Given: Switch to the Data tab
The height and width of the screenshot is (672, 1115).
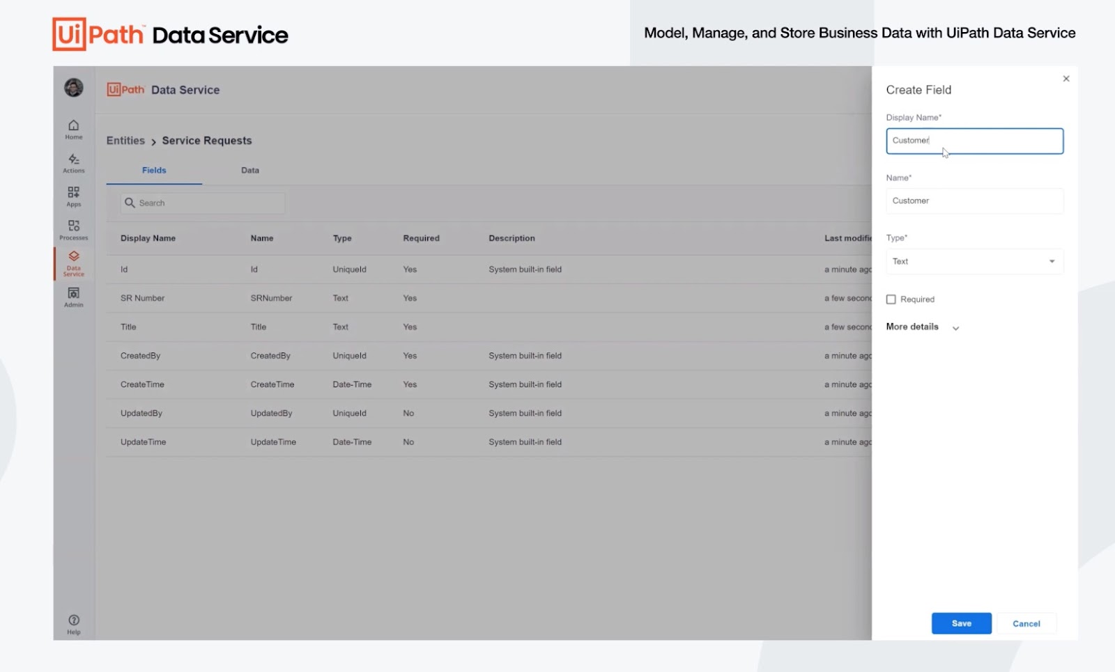Looking at the screenshot, I should (250, 171).
